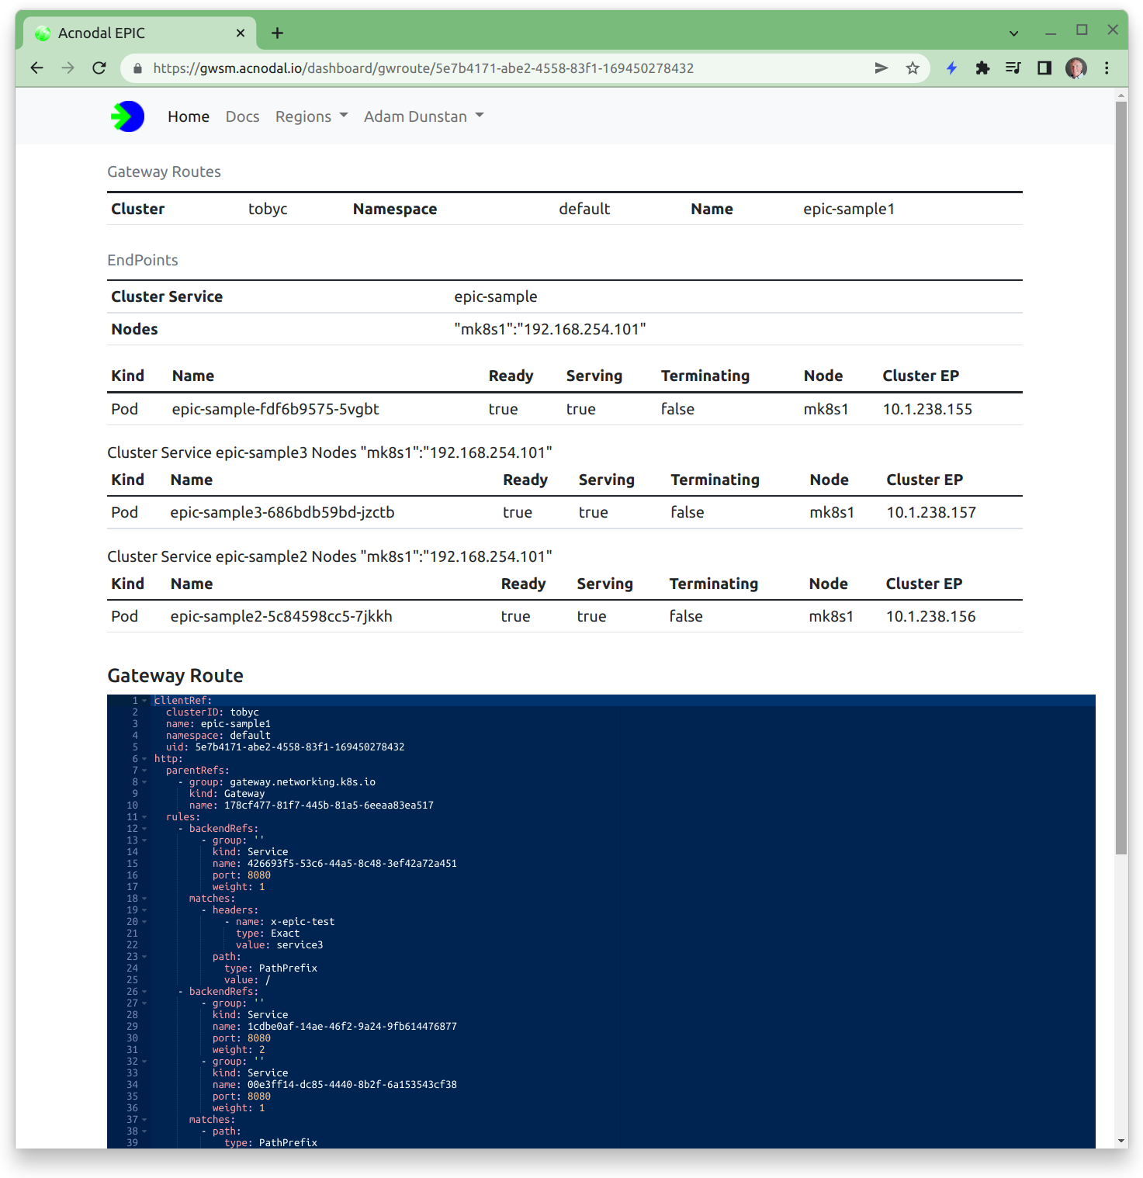Open the media control playlist icon
The height and width of the screenshot is (1178, 1143).
(1013, 68)
